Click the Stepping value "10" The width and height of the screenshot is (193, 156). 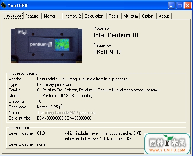(x=39, y=101)
